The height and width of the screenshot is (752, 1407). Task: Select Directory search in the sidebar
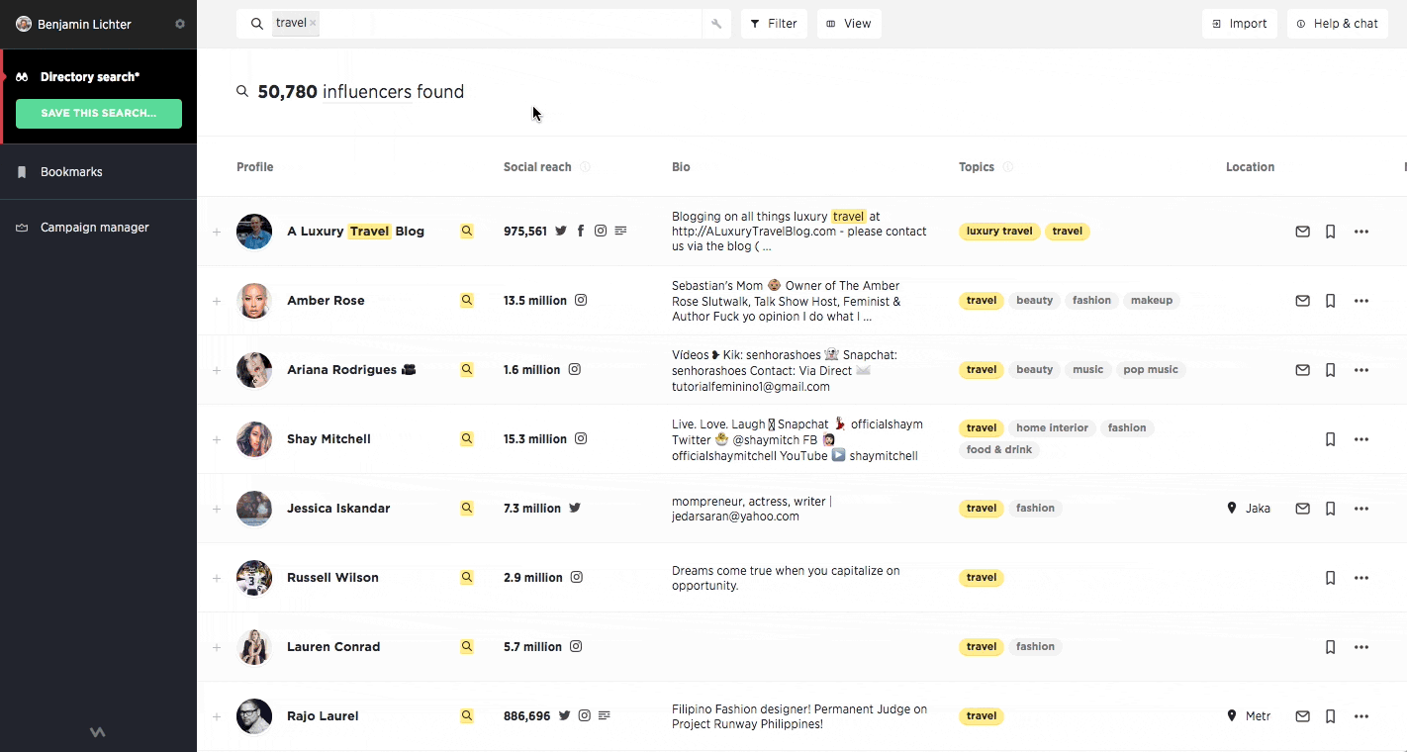pos(89,74)
